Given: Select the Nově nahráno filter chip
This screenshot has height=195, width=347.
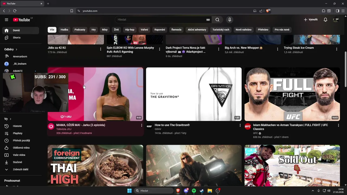Looking at the screenshot, I should coord(243,30).
